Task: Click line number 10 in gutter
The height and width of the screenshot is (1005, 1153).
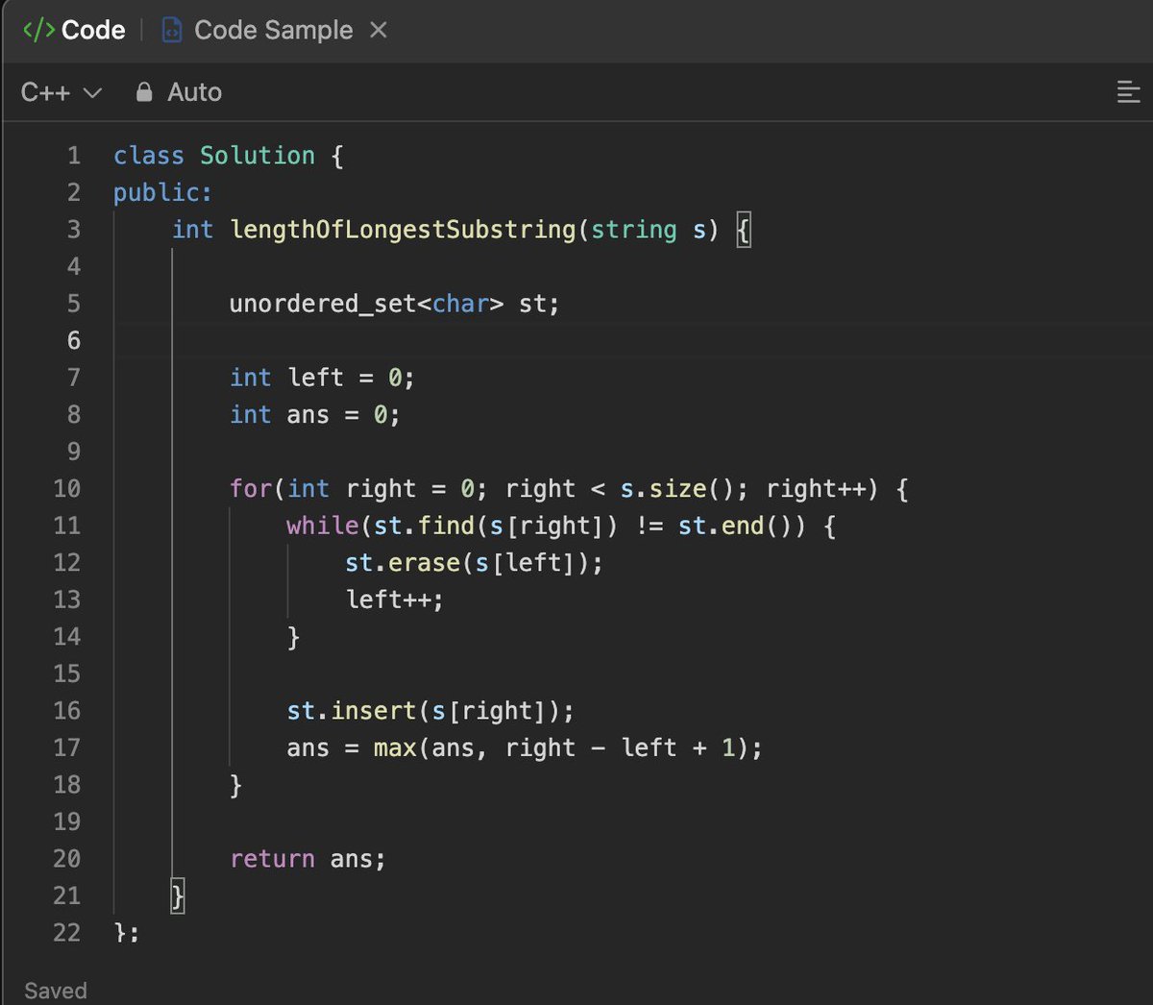Action: [67, 488]
